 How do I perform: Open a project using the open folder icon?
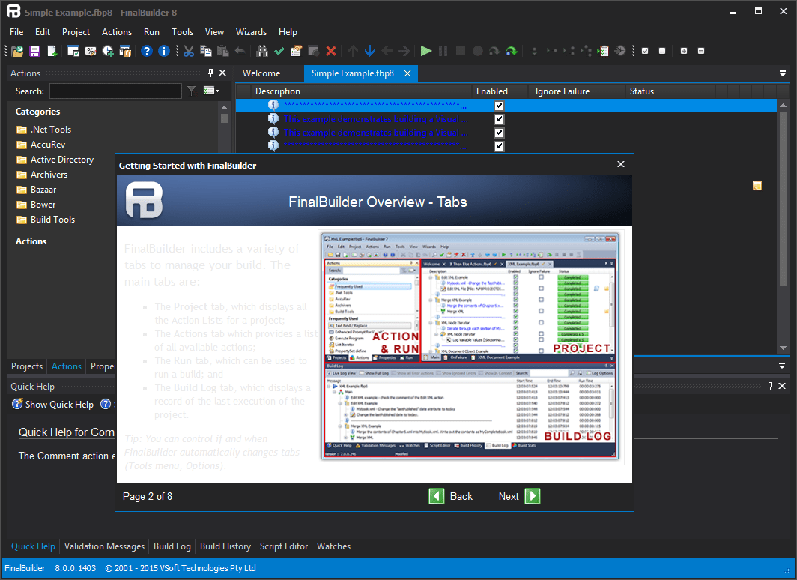16,50
